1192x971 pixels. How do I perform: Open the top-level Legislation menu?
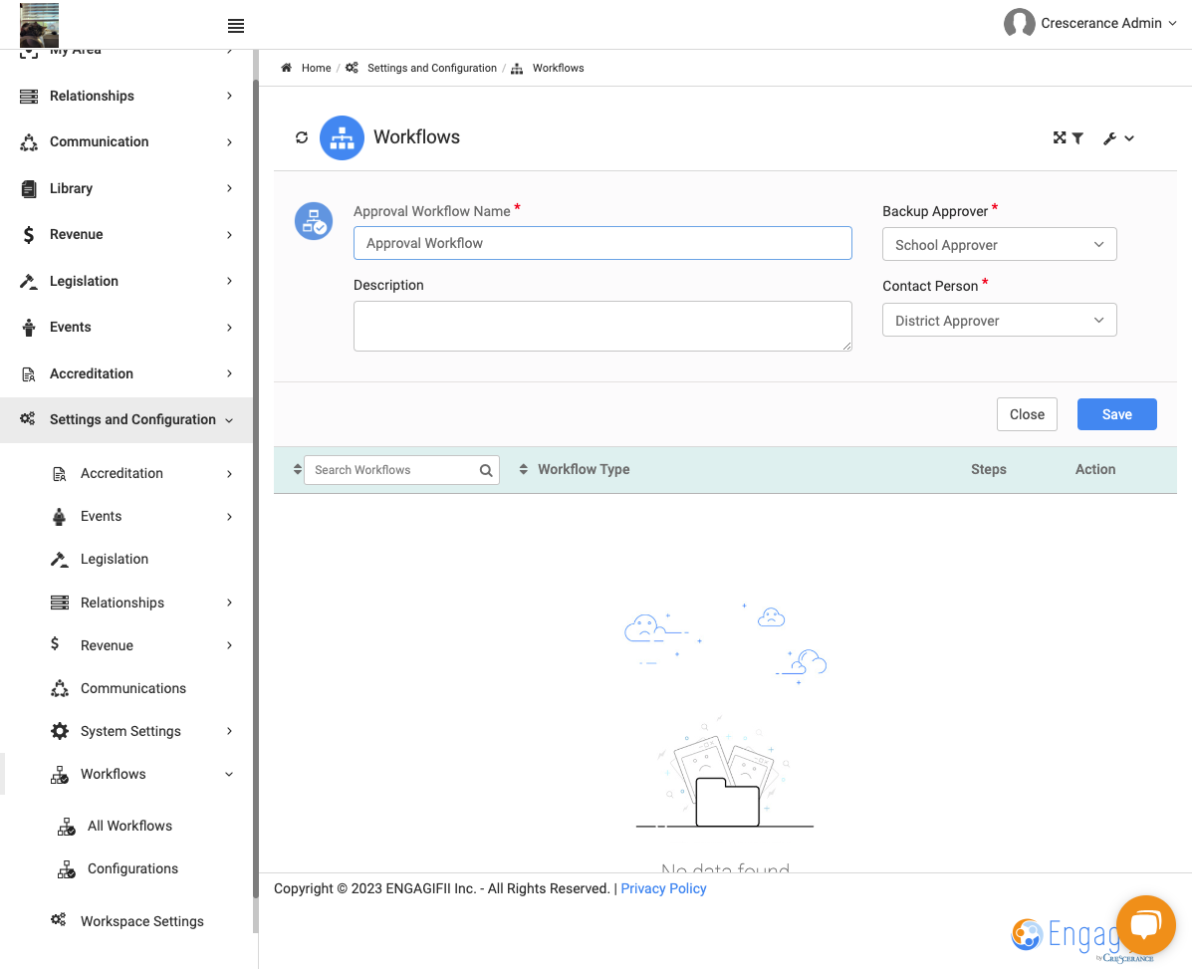[126, 281]
